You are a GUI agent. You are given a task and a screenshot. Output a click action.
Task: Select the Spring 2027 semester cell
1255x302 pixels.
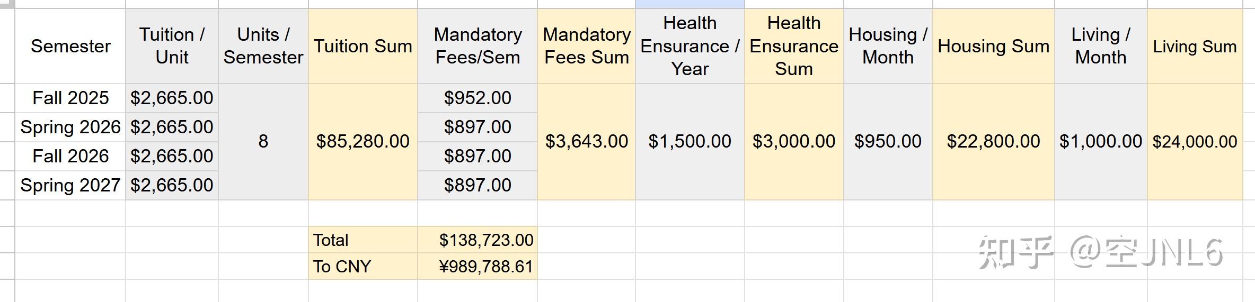pyautogui.click(x=70, y=185)
